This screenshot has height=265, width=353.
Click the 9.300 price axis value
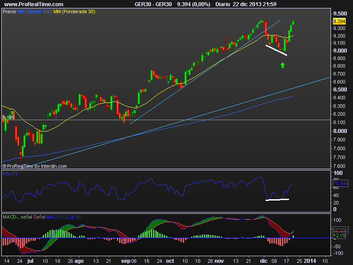pyautogui.click(x=339, y=28)
